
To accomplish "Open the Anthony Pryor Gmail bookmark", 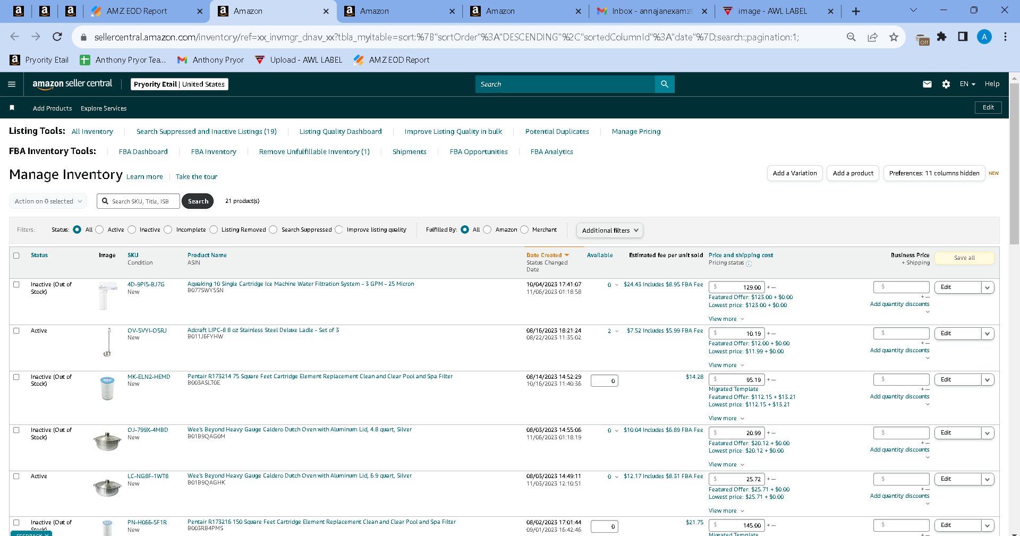I will coord(210,60).
